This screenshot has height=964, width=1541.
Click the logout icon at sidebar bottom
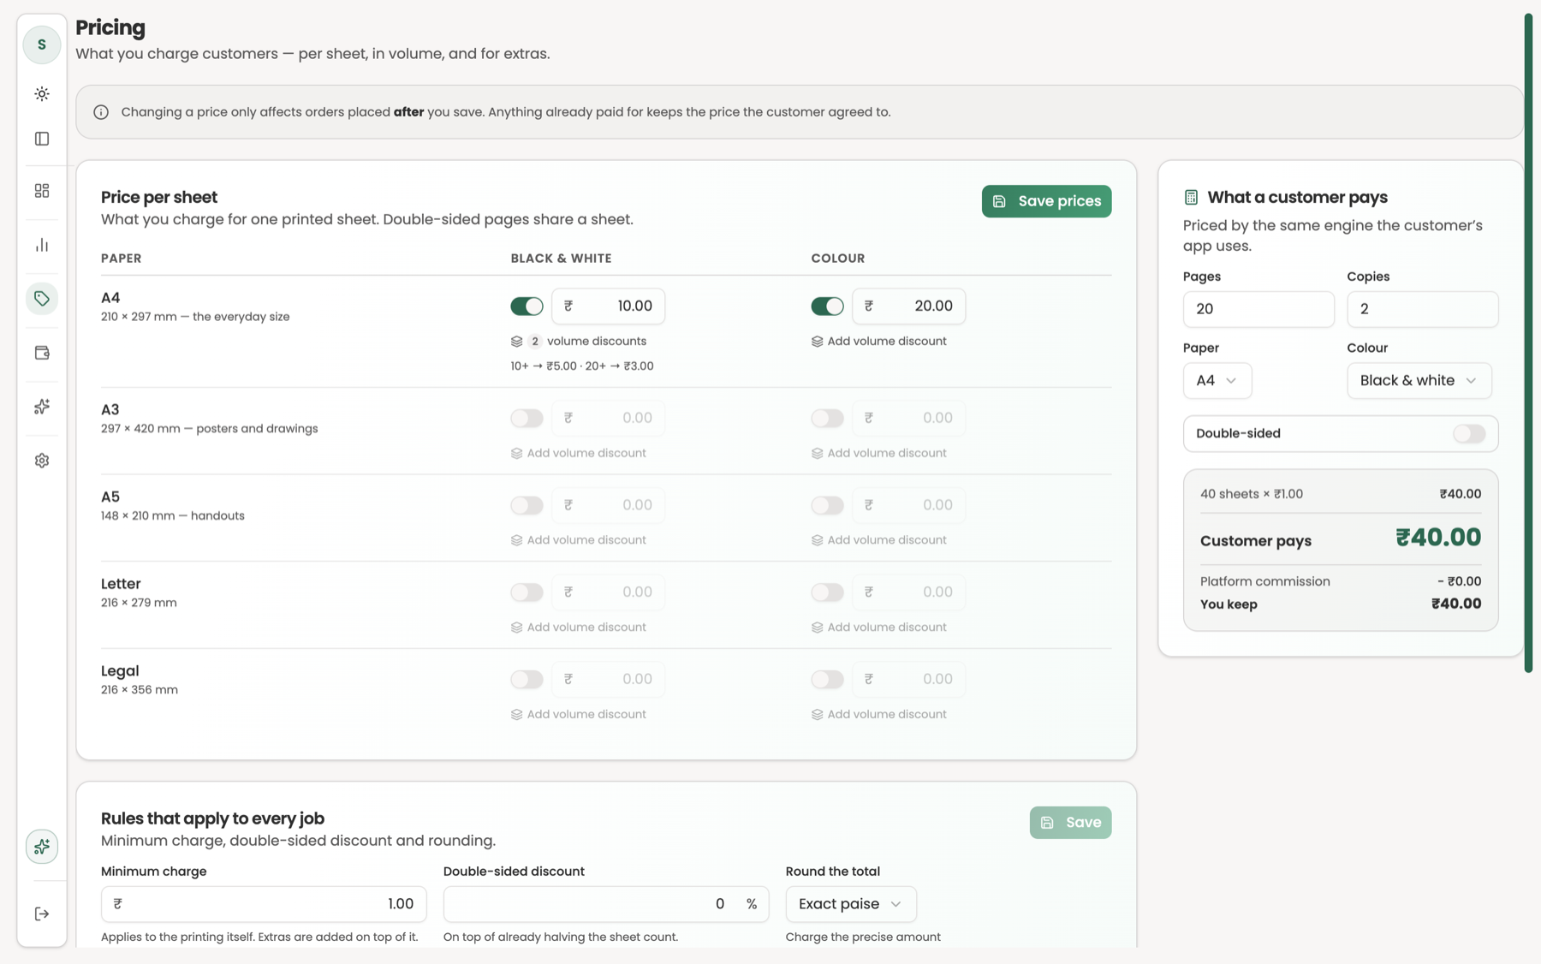click(41, 913)
